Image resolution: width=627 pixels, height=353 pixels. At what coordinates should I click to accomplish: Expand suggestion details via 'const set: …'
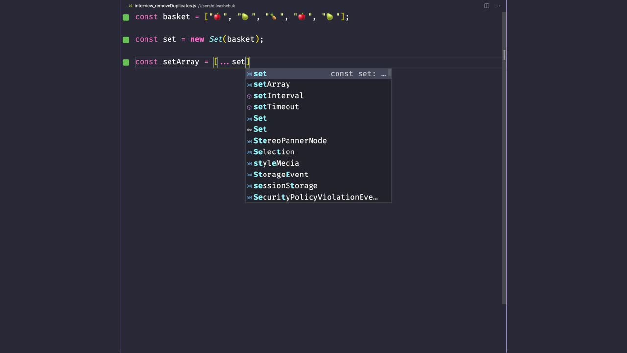(x=358, y=74)
